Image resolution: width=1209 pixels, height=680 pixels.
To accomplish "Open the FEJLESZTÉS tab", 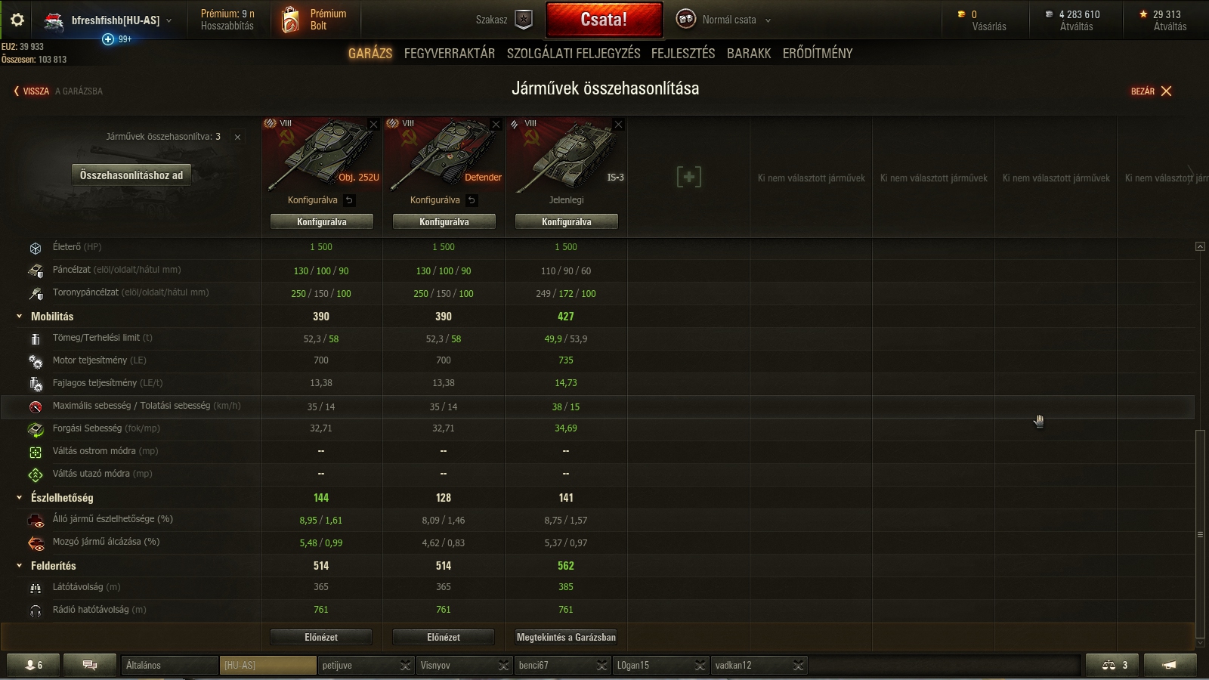I will click(683, 54).
